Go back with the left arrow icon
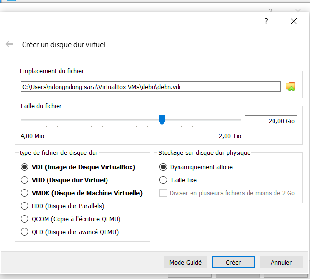Viewport: 310px width, 279px height. click(10, 44)
